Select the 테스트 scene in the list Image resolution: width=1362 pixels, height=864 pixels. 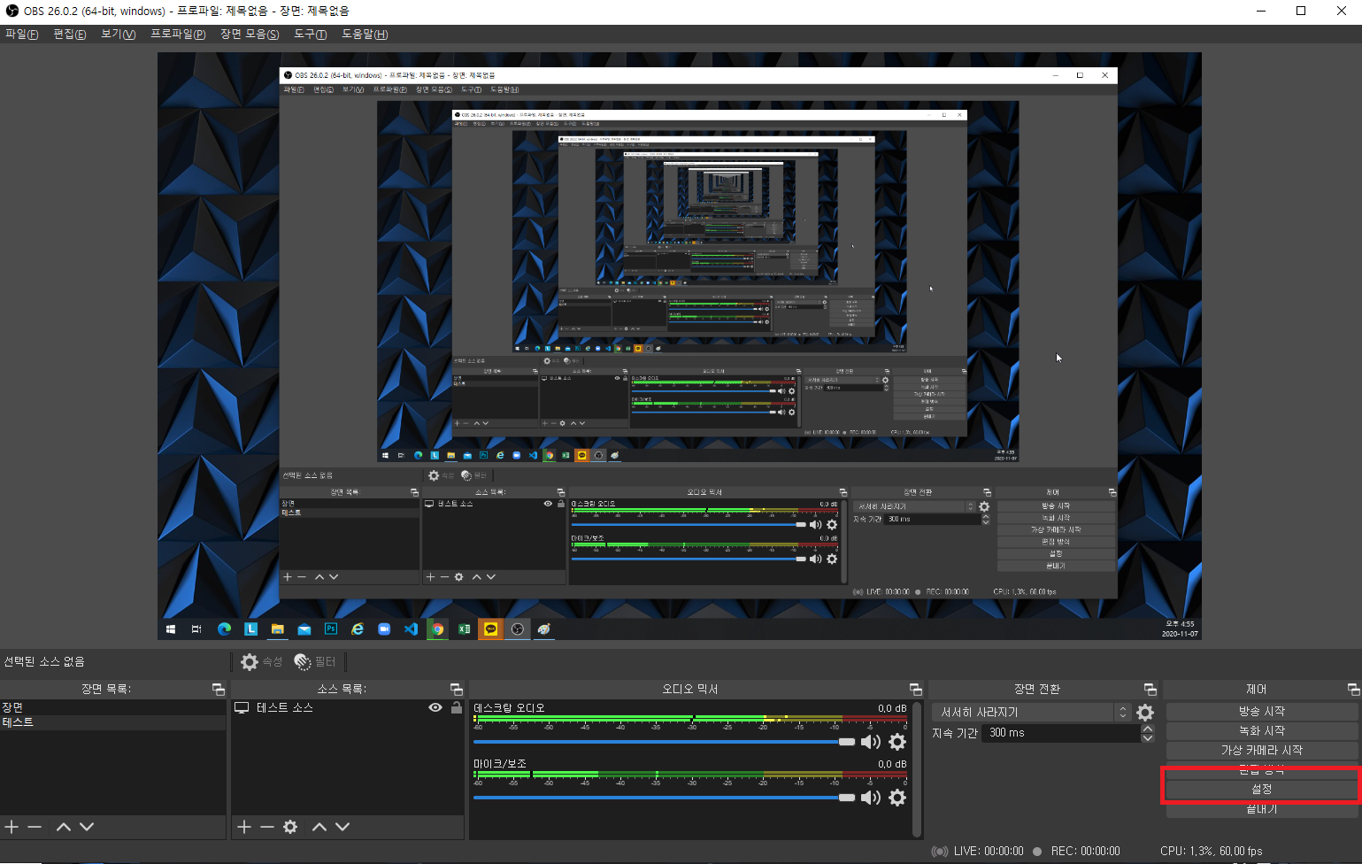[113, 722]
